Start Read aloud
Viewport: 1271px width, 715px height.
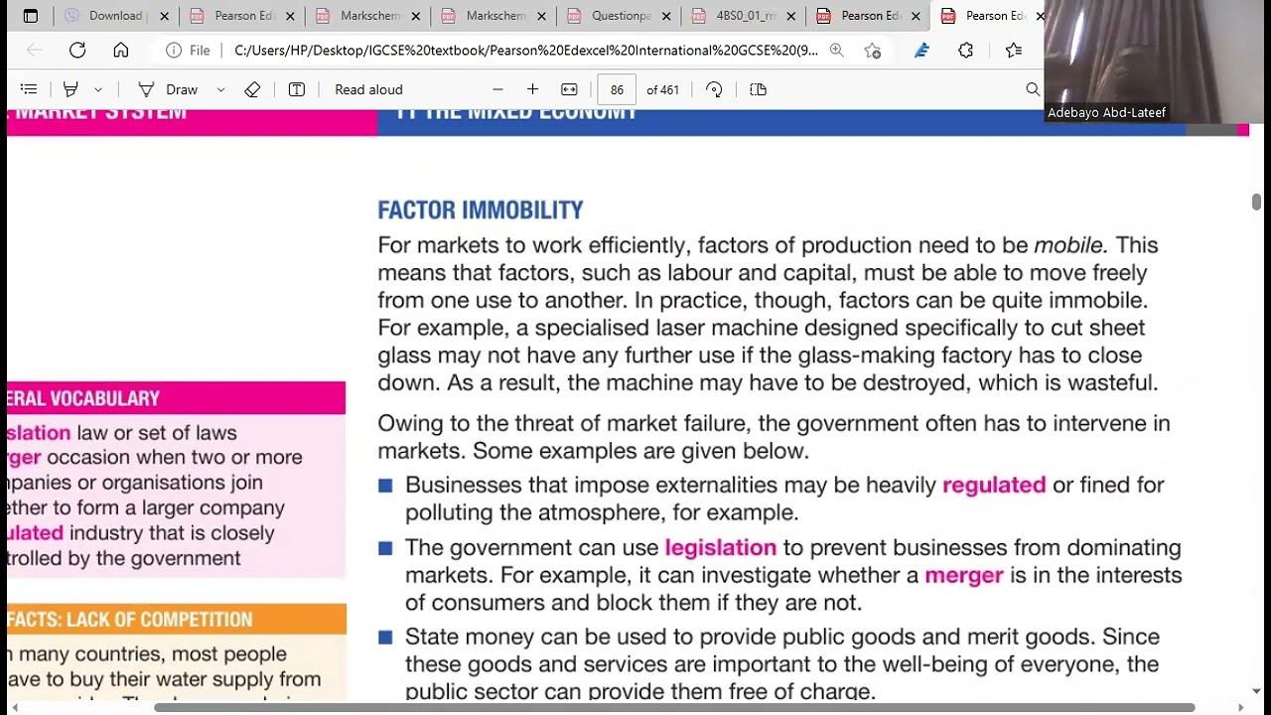pos(368,89)
